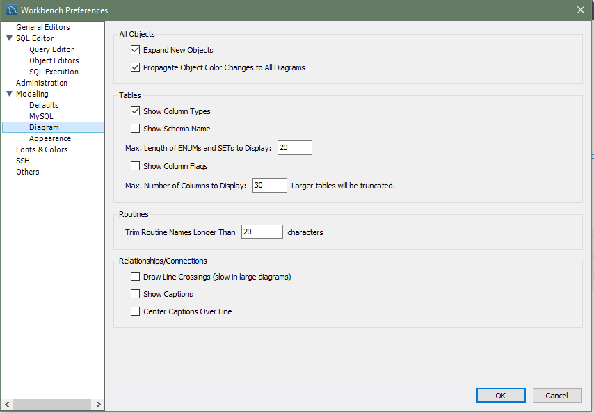Image resolution: width=594 pixels, height=413 pixels.
Task: Click Max. Length of ENUMs input field
Action: 294,147
